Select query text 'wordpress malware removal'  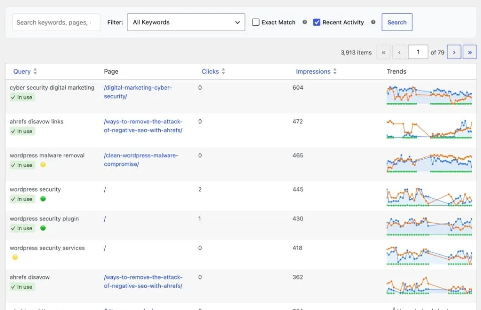pos(47,155)
